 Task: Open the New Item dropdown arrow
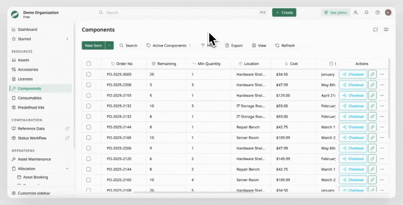pos(109,46)
